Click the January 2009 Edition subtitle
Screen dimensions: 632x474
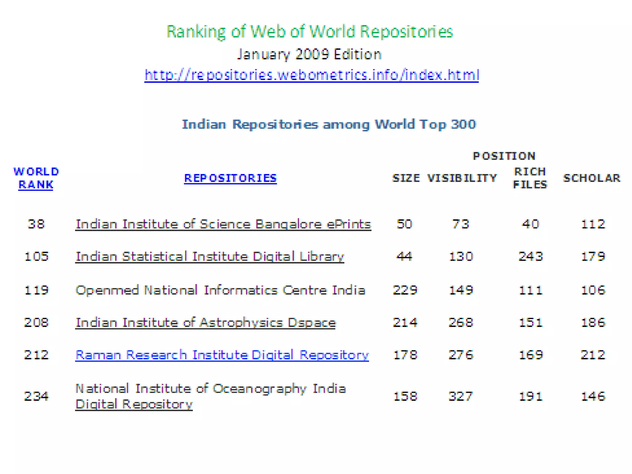(x=309, y=54)
